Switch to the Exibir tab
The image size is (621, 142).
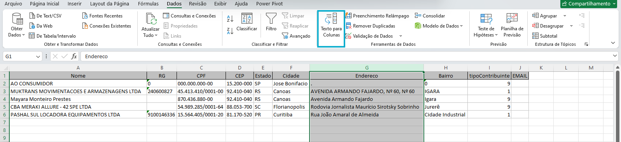click(x=220, y=3)
